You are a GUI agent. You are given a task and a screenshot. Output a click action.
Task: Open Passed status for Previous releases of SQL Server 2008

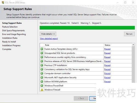click(x=107, y=61)
